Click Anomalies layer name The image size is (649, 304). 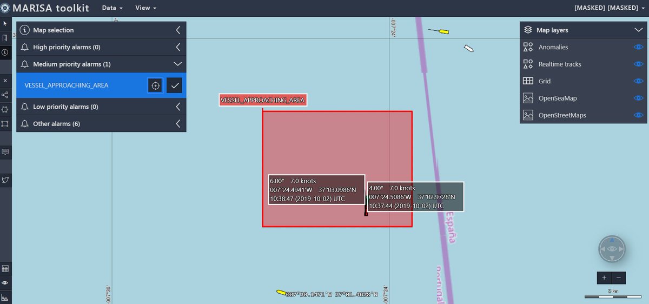coord(553,48)
